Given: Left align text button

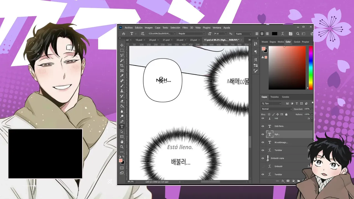Looking at the screenshot, I should 257,34.
